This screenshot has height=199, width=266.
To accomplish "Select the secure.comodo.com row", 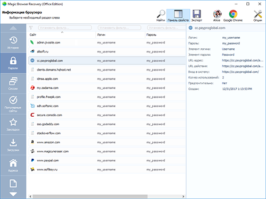I will click(107, 115).
